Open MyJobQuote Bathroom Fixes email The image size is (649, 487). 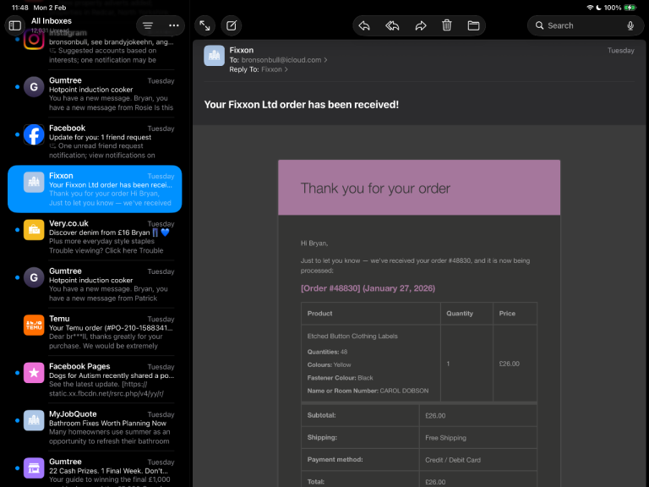101,427
